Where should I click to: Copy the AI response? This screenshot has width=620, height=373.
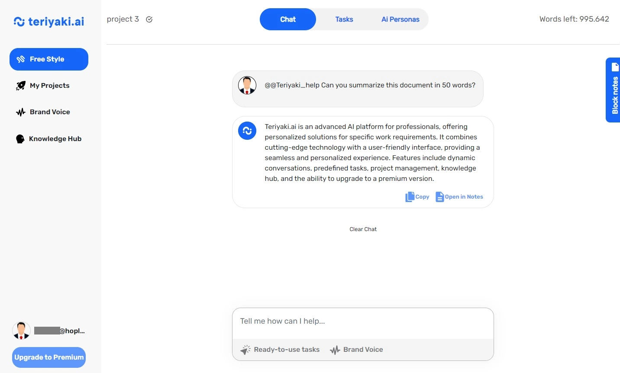click(417, 197)
